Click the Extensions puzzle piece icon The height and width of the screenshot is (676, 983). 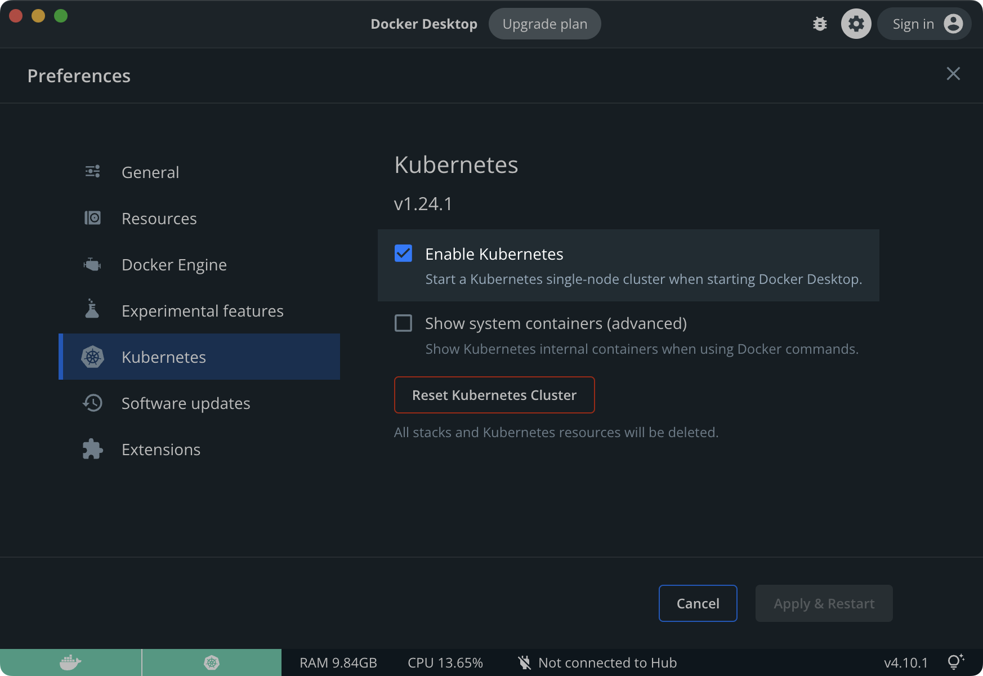tap(92, 449)
